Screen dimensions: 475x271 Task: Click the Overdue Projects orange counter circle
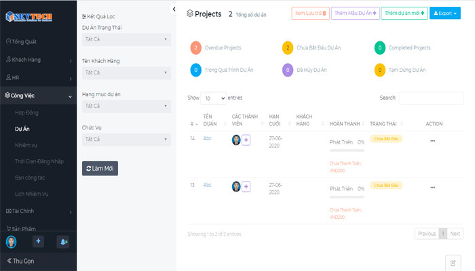[x=195, y=48]
